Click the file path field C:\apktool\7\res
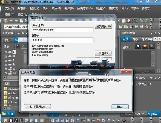This screenshot has height=123, width=161. 16,27
